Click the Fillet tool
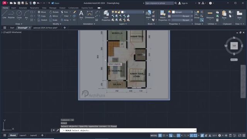Image resolution: width=247 pixels, height=139 pixels. tap(64, 16)
